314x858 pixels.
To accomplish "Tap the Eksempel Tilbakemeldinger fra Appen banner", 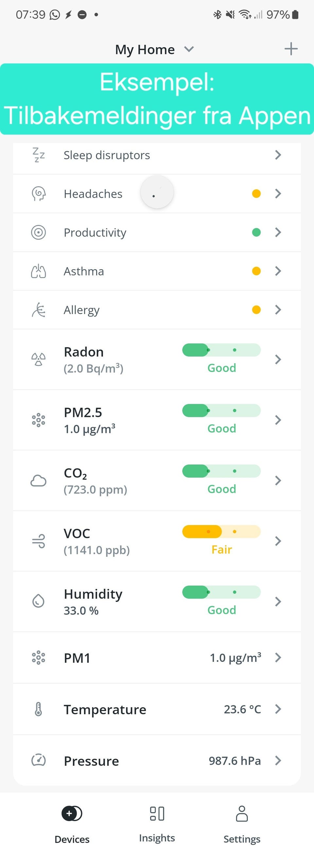I will [157, 99].
